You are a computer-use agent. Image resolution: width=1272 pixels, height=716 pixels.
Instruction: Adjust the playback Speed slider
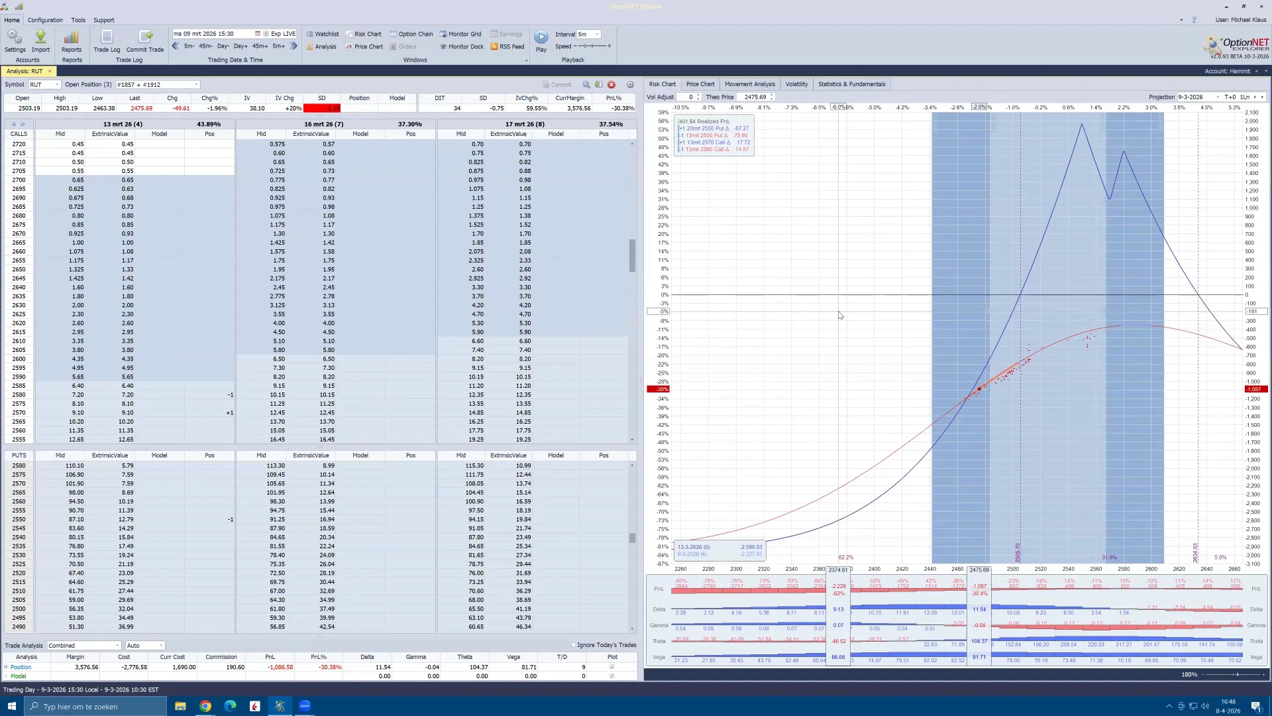593,46
